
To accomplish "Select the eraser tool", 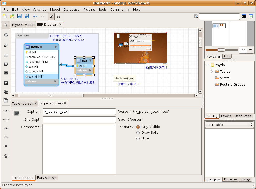I will 6,45.
